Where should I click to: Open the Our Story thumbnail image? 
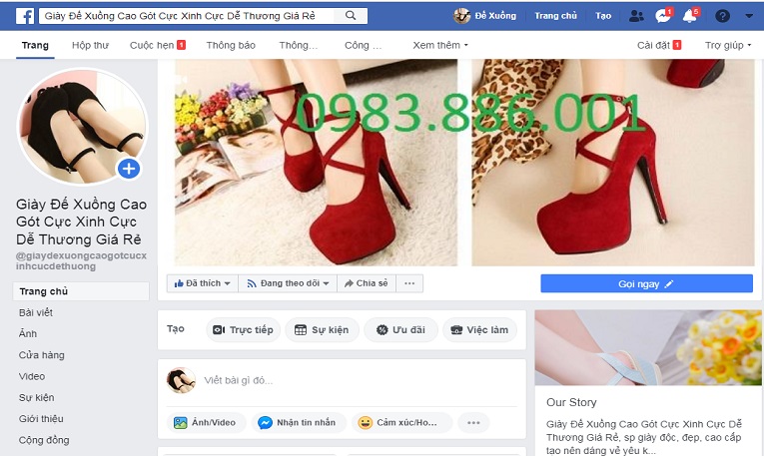click(647, 347)
